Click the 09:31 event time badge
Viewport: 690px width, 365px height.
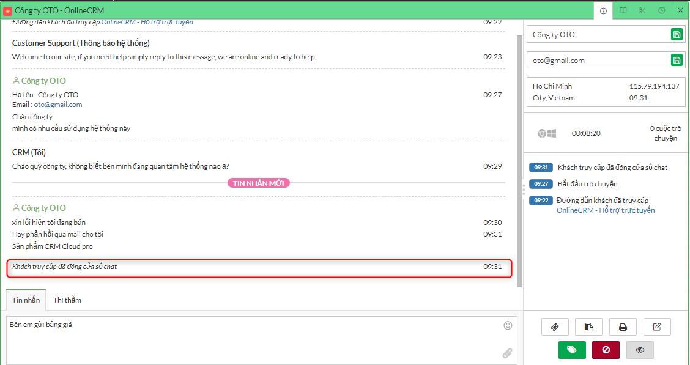coord(541,168)
